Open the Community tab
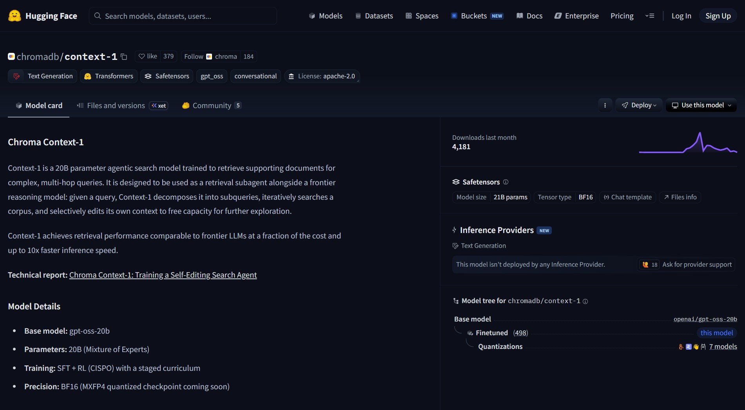Viewport: 745px width, 410px height. [212, 106]
